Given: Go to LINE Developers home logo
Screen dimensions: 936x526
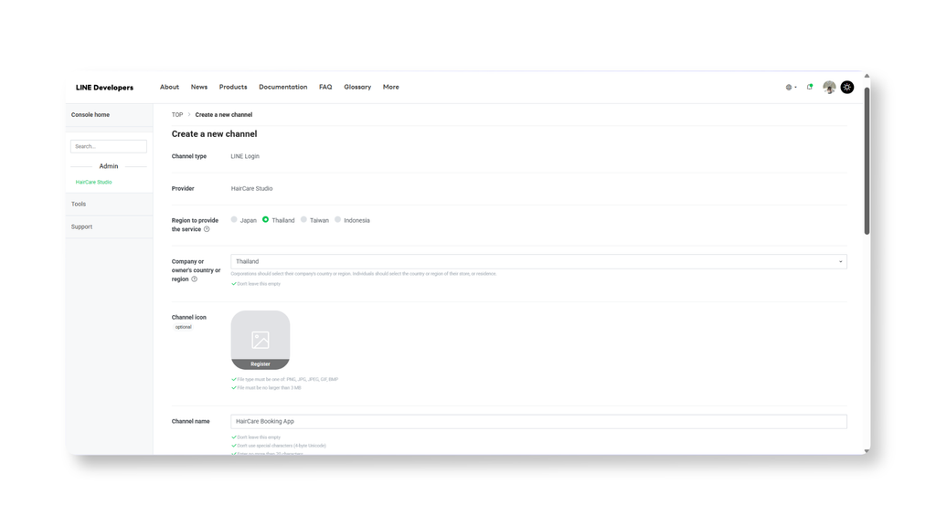Looking at the screenshot, I should (104, 88).
